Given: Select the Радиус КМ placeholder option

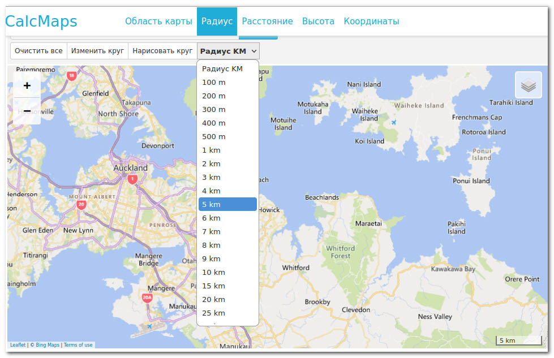Looking at the screenshot, I should click(227, 69).
